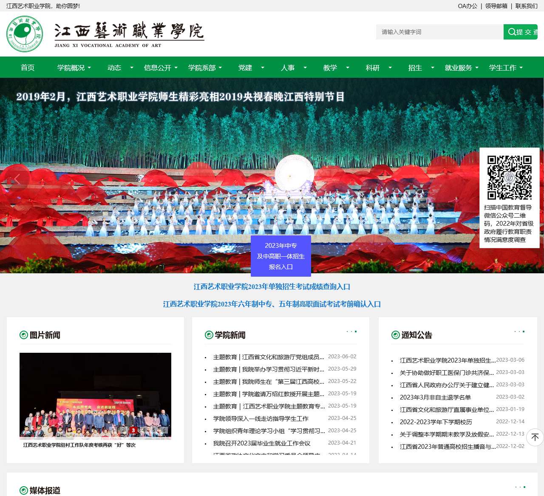Click the 通知公告 section header icon
The width and height of the screenshot is (544, 496).
pyautogui.click(x=394, y=335)
